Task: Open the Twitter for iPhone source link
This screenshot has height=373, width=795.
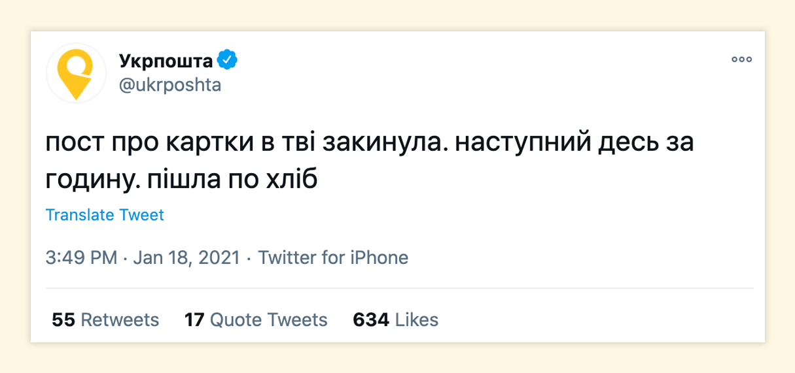Action: pos(333,257)
